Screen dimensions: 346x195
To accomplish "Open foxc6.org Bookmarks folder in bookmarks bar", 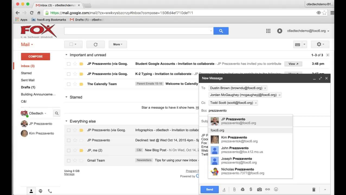I will [49, 20].
